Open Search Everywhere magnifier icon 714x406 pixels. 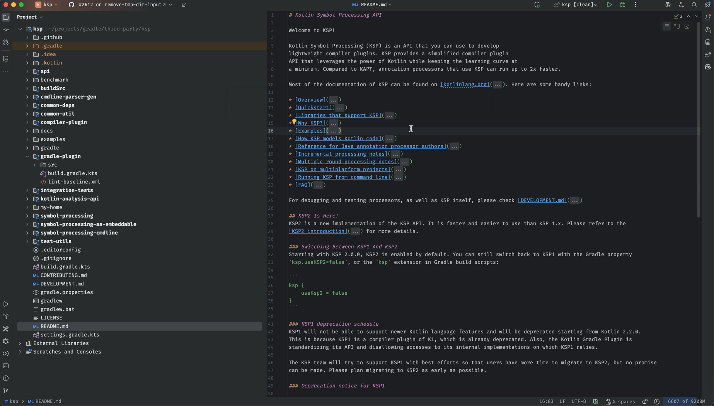click(x=694, y=5)
